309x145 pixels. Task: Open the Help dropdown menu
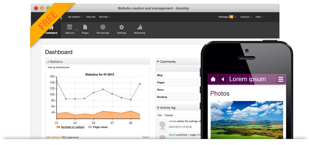[259, 17]
